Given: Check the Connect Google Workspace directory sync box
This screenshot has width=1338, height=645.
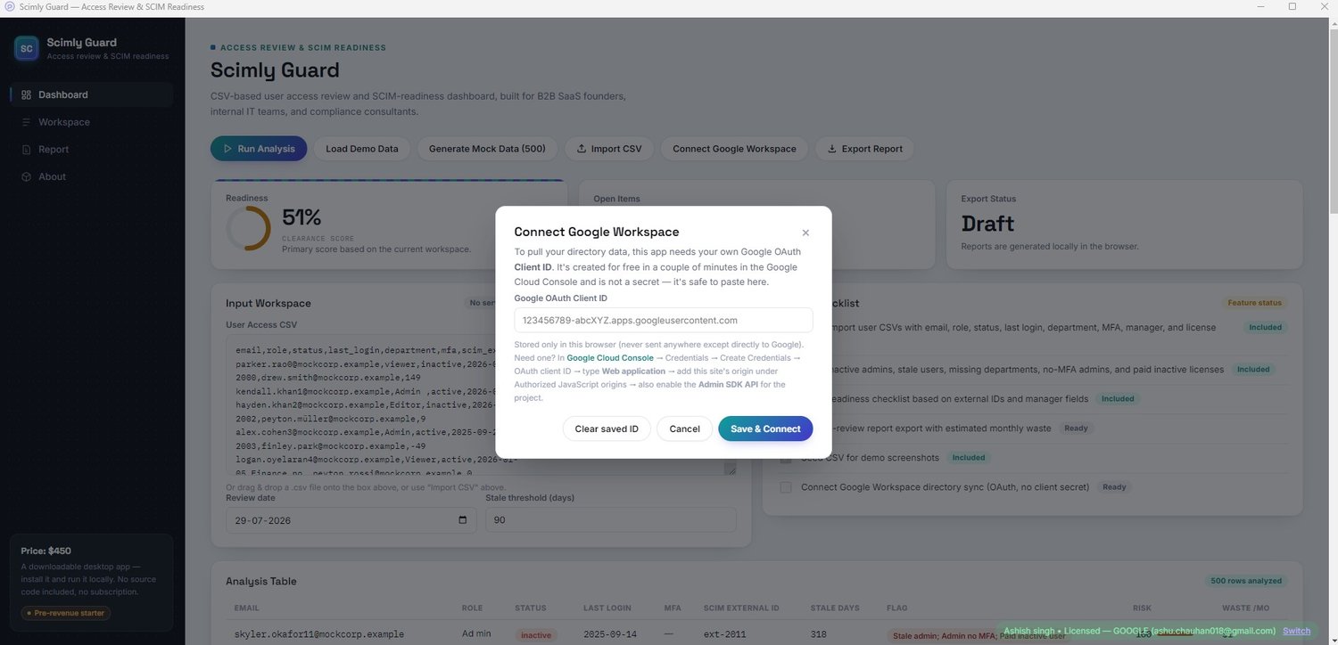Looking at the screenshot, I should (x=786, y=487).
